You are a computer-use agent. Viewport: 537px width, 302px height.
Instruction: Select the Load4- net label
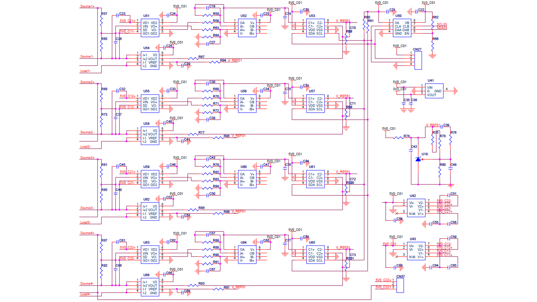coord(85,294)
